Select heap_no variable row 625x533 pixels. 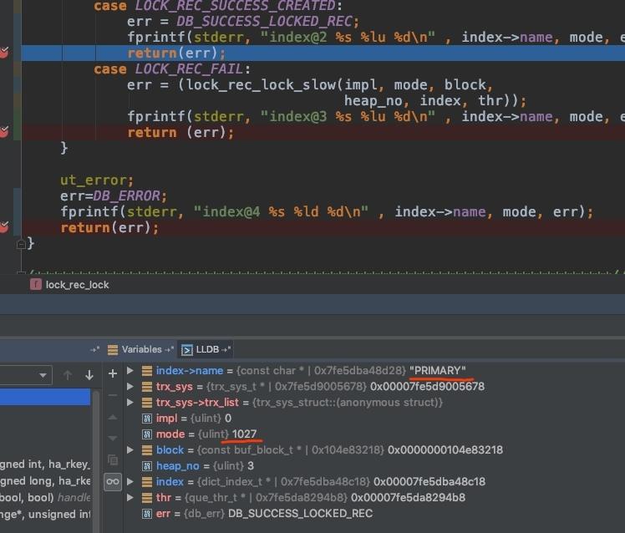click(198, 465)
